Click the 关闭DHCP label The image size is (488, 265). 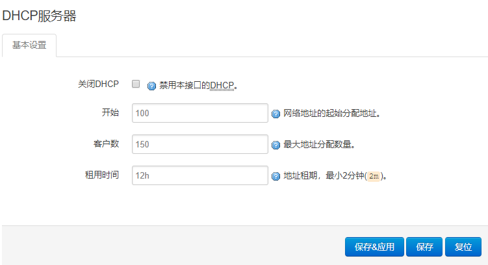point(98,84)
